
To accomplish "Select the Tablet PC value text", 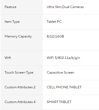I will [x=54, y=22].
